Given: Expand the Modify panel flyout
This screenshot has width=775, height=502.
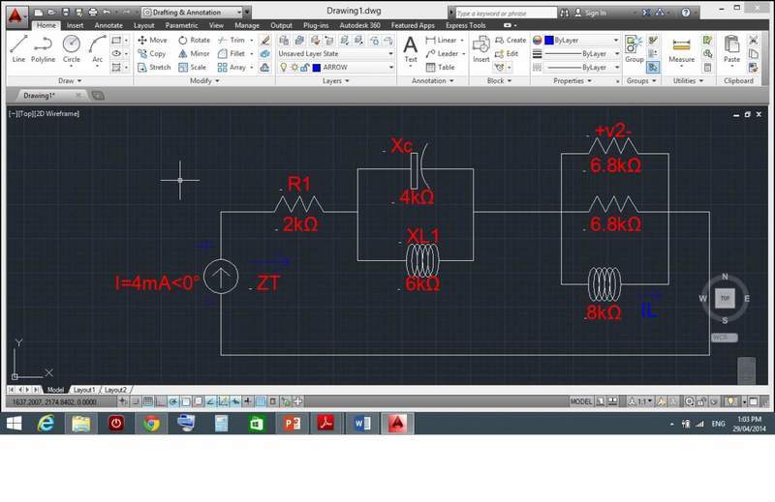Looking at the screenshot, I should (203, 81).
